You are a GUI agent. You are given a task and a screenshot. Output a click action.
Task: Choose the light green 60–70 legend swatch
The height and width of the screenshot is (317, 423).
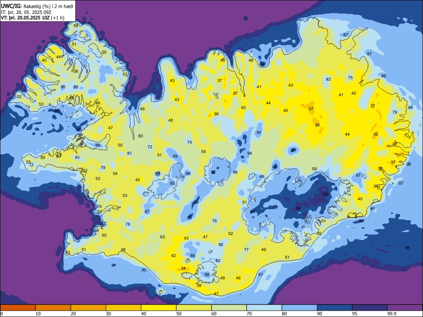229,308
